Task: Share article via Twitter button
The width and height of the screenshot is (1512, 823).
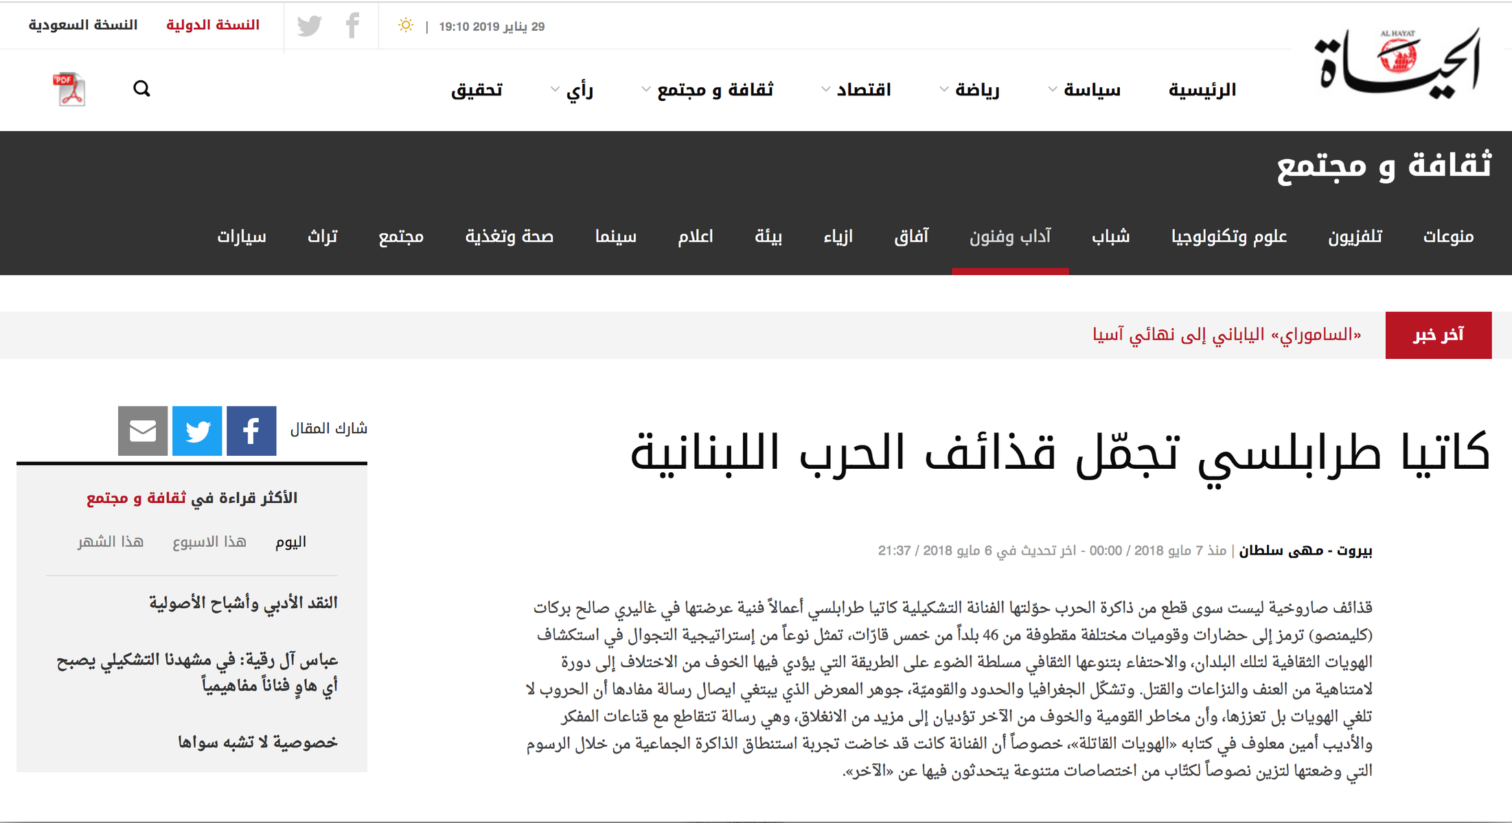Action: [197, 431]
